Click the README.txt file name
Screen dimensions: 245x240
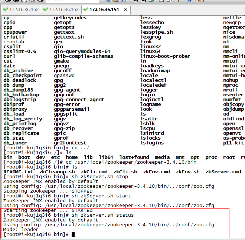pyautogui.click(x=18, y=172)
